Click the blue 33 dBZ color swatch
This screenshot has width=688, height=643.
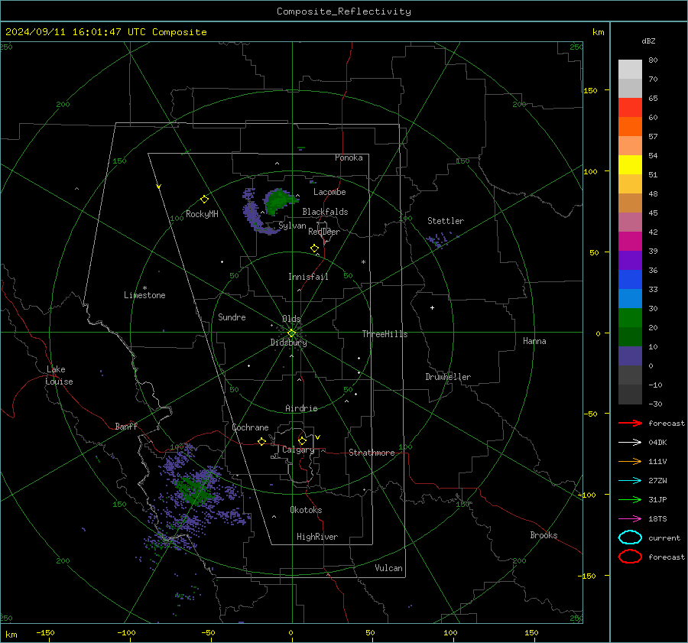coord(630,280)
